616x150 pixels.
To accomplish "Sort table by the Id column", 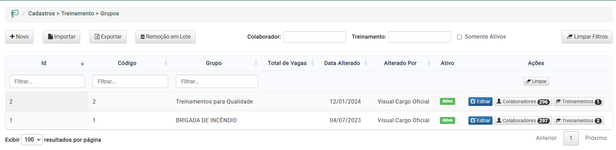I will 44,63.
